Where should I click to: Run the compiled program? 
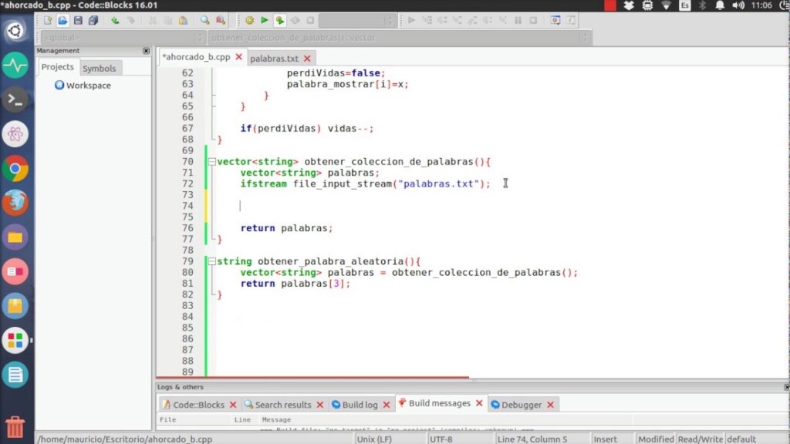[264, 22]
